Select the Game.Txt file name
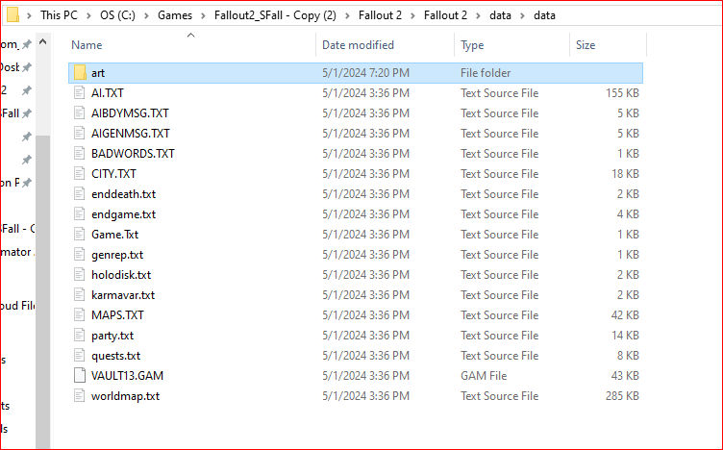Image resolution: width=723 pixels, height=450 pixels. coord(114,235)
